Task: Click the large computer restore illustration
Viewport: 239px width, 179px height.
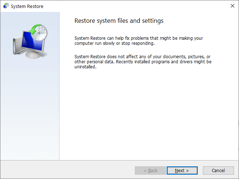Action: coord(30,42)
